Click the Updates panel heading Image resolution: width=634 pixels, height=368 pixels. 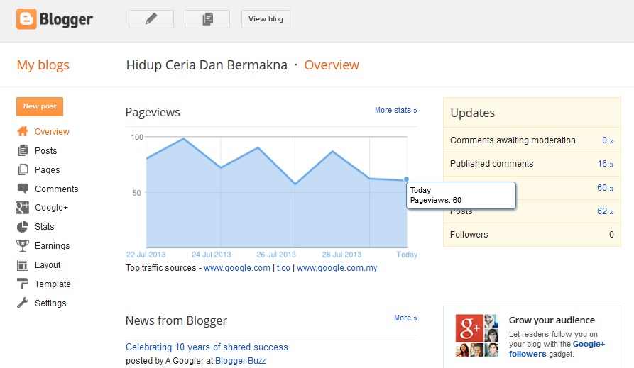click(x=472, y=113)
